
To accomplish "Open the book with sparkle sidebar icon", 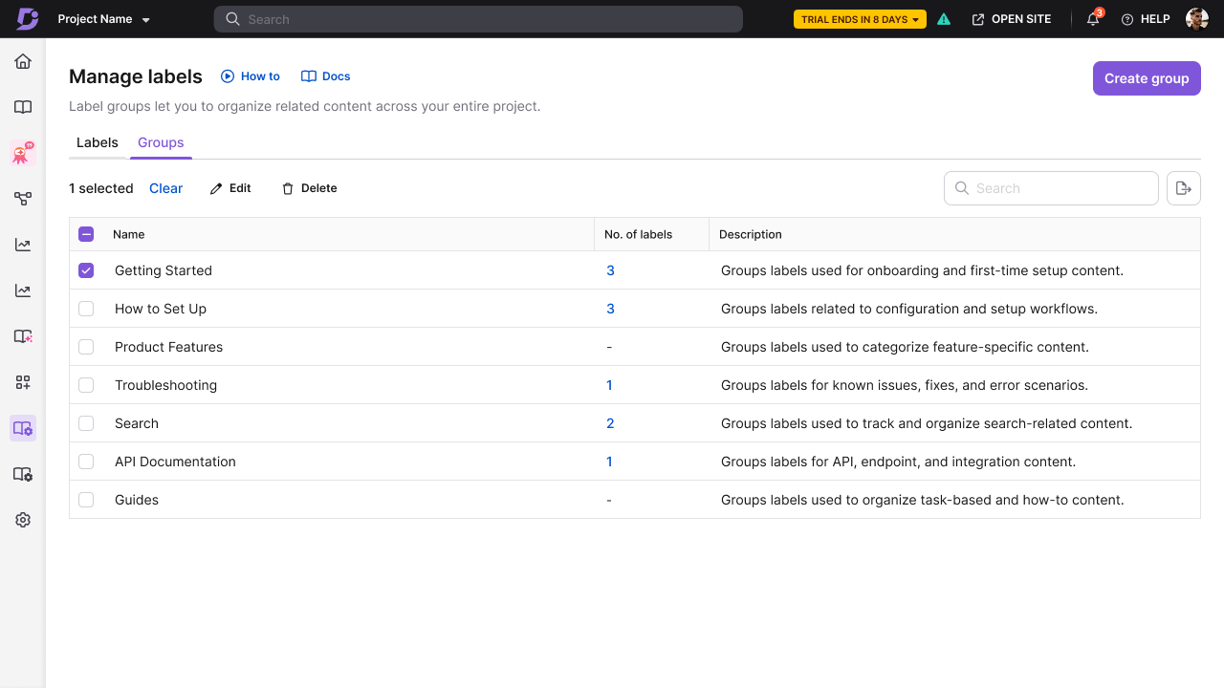I will (23, 336).
